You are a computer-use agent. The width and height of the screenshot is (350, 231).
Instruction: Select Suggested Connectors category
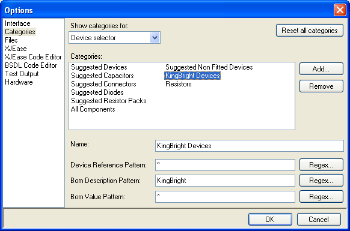[x=103, y=84]
